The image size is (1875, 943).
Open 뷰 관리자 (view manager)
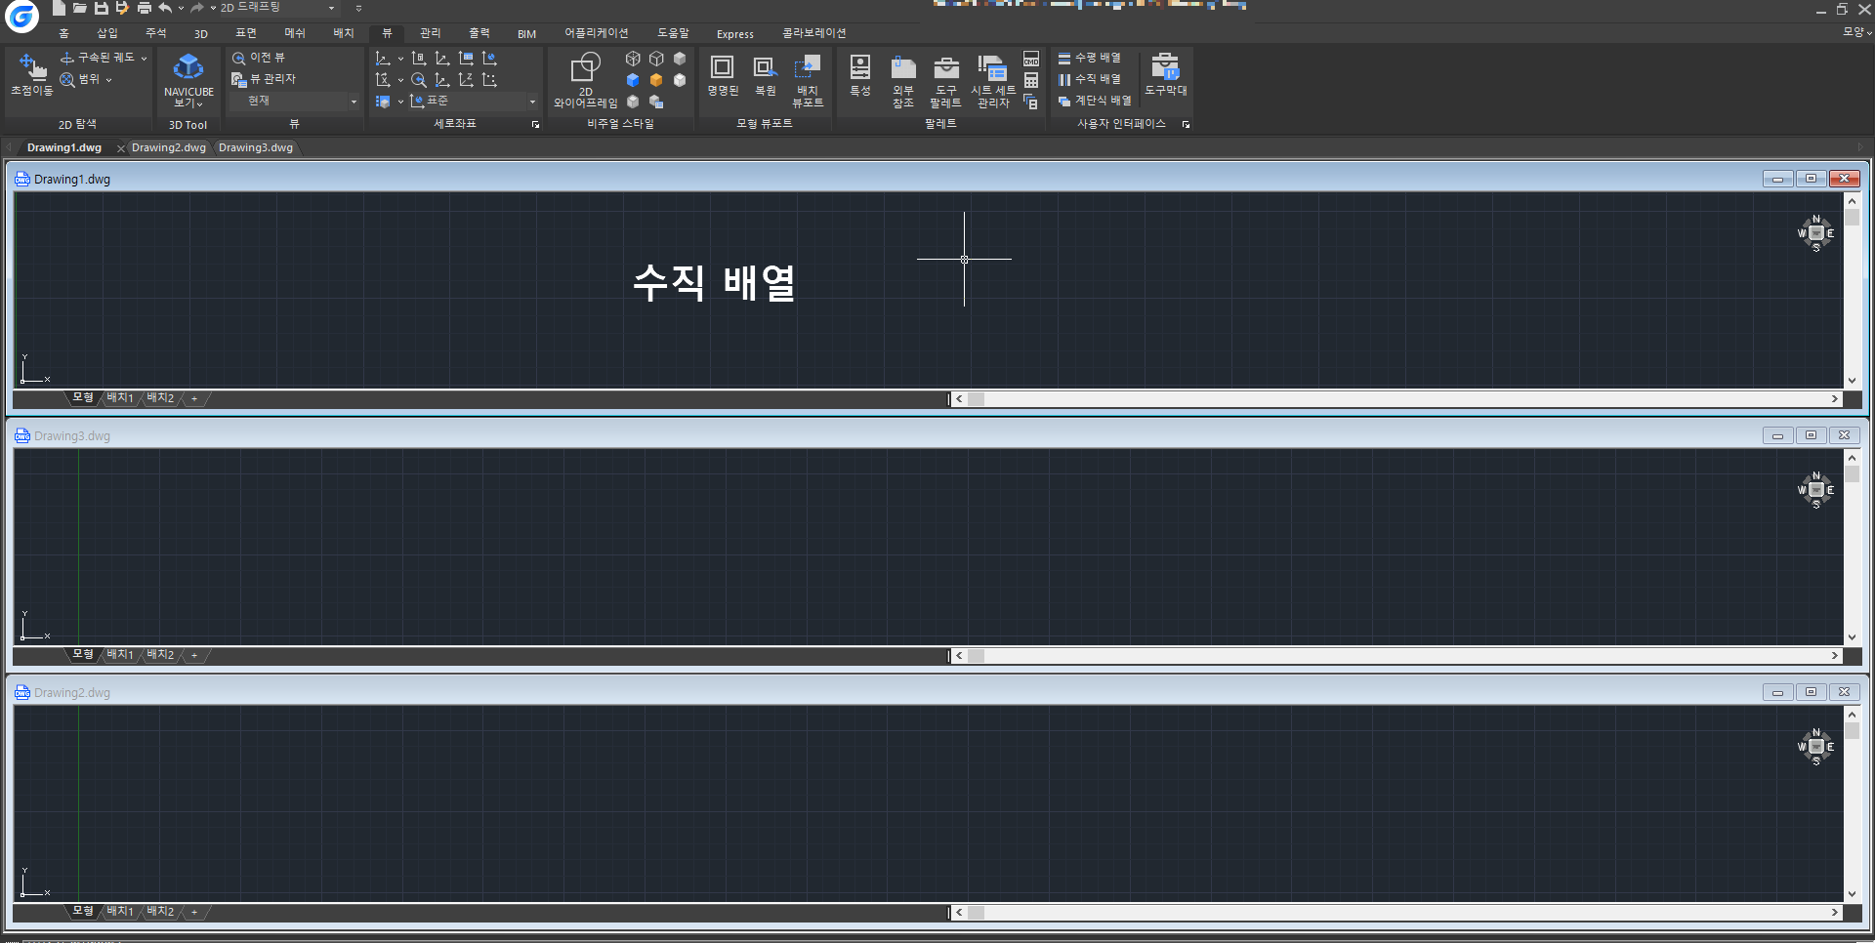264,79
